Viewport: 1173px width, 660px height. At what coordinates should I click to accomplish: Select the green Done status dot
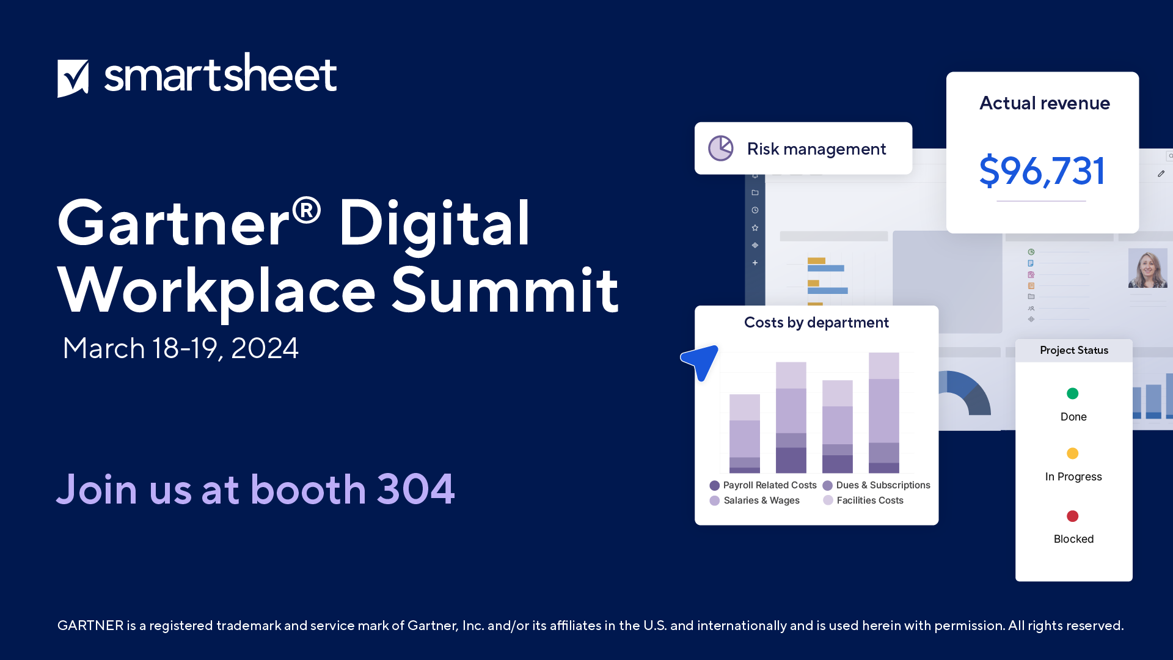tap(1072, 394)
